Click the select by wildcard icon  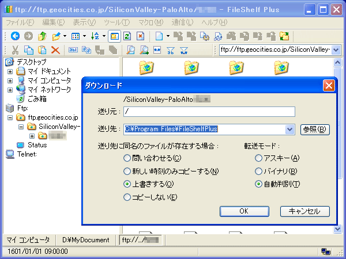point(157,50)
